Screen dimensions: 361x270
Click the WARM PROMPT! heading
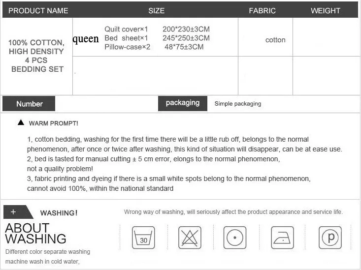(x=53, y=123)
